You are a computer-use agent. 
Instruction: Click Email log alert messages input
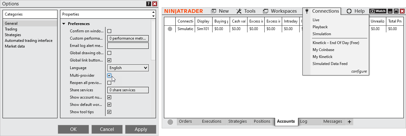pos(128,46)
